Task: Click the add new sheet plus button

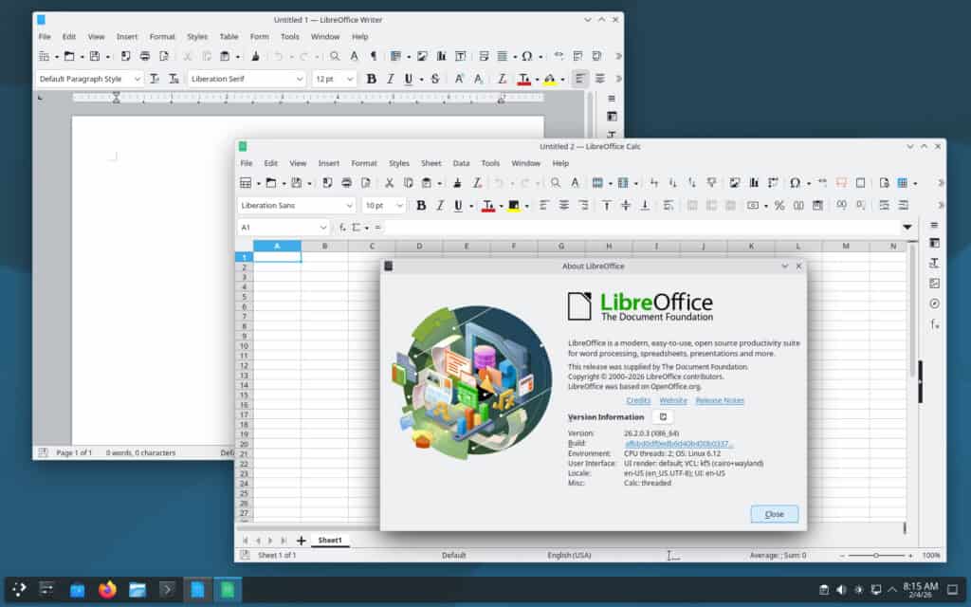Action: click(x=301, y=540)
